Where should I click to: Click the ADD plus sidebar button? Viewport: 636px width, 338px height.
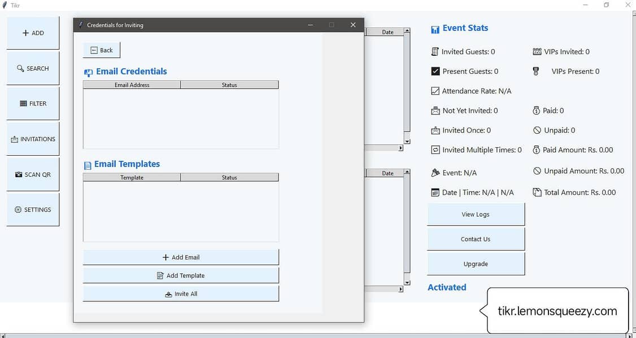[33, 33]
